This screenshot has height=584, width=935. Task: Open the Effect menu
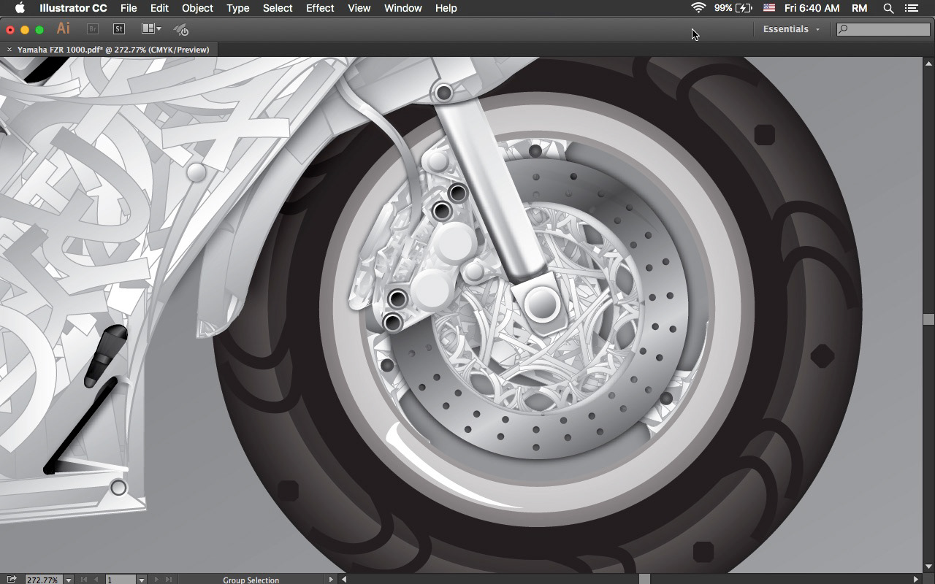[320, 8]
